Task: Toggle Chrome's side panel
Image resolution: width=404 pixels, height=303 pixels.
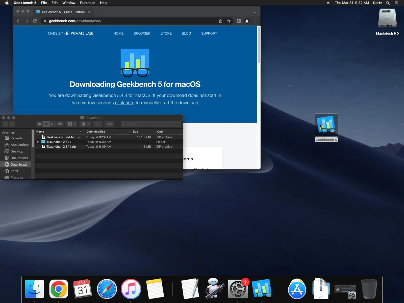Action: pos(239,21)
